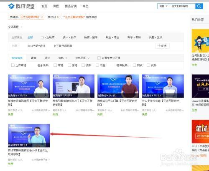Open the 搜索引擎营销快速入门 course thumbnail
The image size is (209, 171).
[x=74, y=86]
